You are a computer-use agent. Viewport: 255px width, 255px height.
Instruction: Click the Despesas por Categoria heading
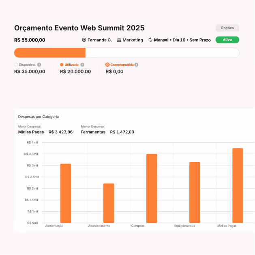(39, 117)
